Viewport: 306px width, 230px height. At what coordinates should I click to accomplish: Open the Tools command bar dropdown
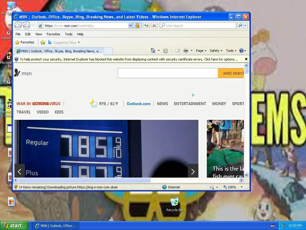pos(231,51)
